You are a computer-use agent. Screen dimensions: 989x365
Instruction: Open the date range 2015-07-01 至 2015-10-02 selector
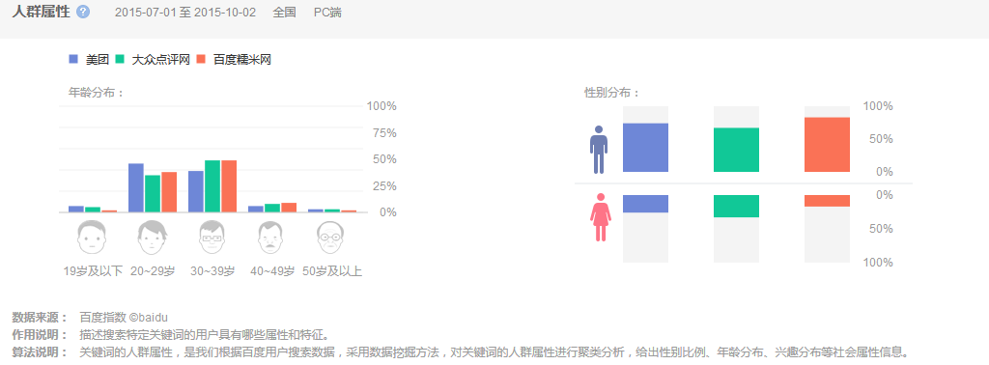tap(185, 12)
